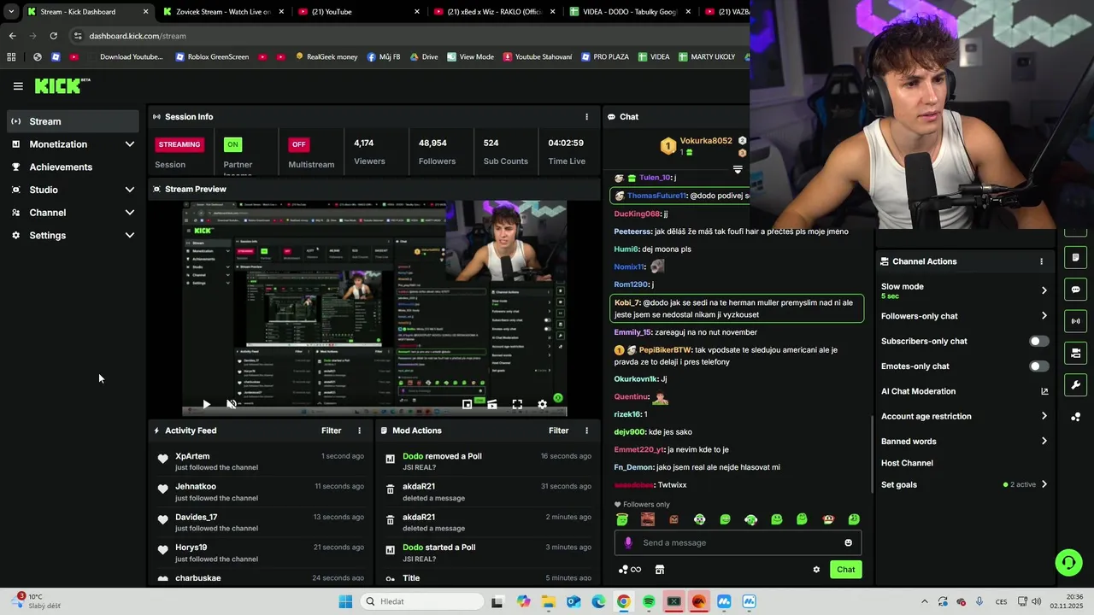This screenshot has width=1094, height=615.
Task: Click the broadcast signal sidebar icon
Action: (1075, 321)
